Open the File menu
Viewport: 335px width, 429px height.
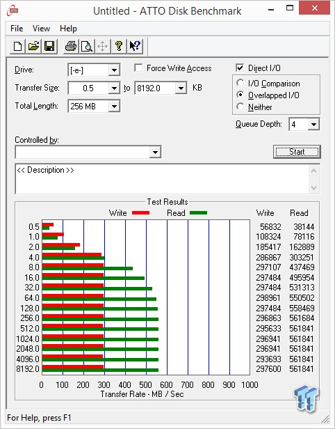point(17,29)
